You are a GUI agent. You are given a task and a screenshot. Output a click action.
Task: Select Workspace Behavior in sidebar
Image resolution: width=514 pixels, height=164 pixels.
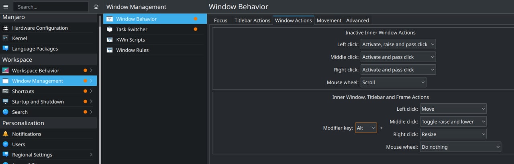pos(49,71)
